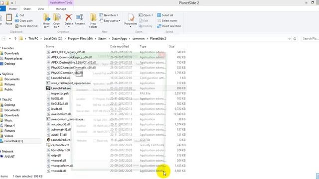This screenshot has width=319, height=179.
Task: Open the Manage ribbon tab
Action: tap(61, 9)
